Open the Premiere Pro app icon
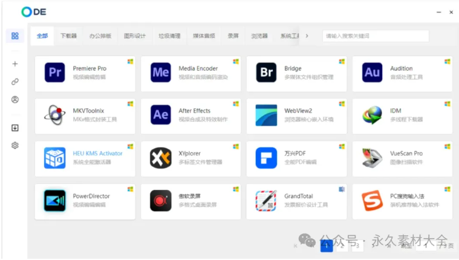The width and height of the screenshot is (459, 260). click(x=55, y=73)
